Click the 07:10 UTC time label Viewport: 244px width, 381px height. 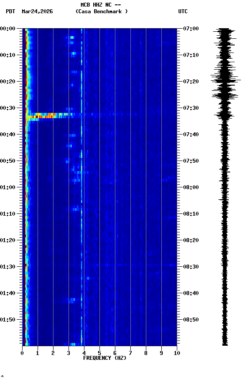[191, 55]
